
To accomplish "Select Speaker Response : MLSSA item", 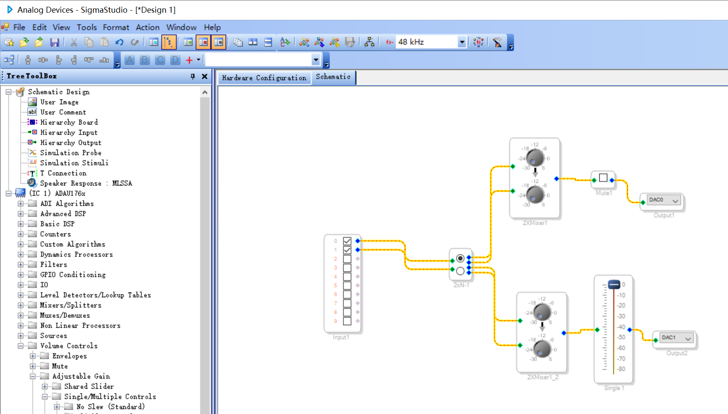I will (x=86, y=183).
